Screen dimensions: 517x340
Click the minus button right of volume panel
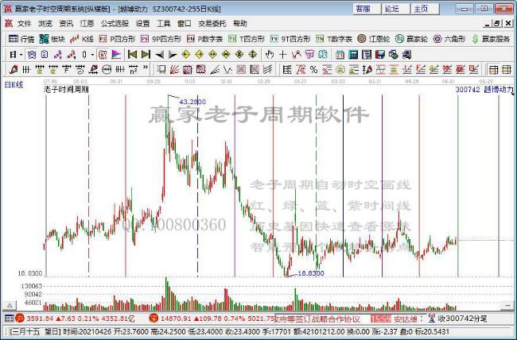(507, 305)
